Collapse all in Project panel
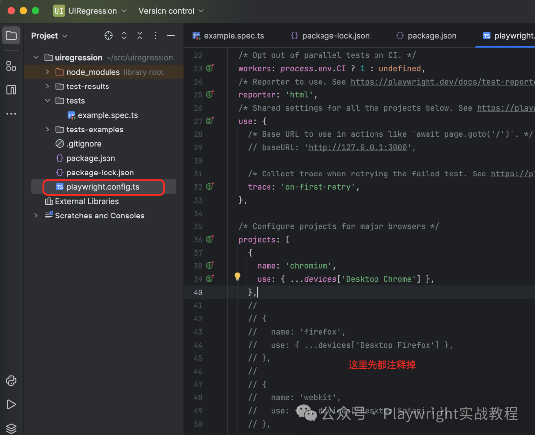The height and width of the screenshot is (435, 535). click(x=140, y=36)
